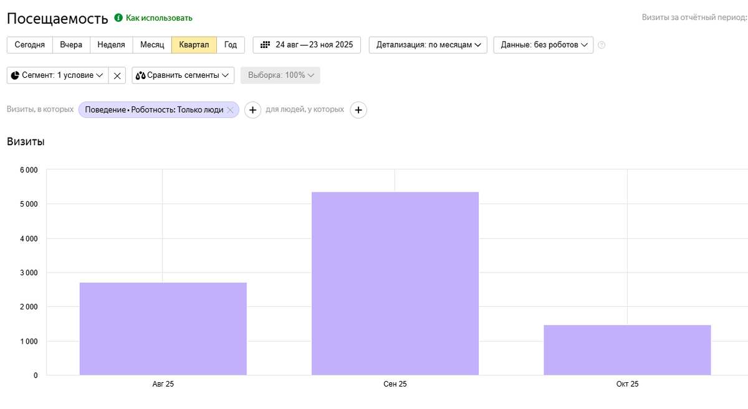This screenshot has height=409, width=748.
Task: Select the Вчера period tab
Action: (71, 45)
